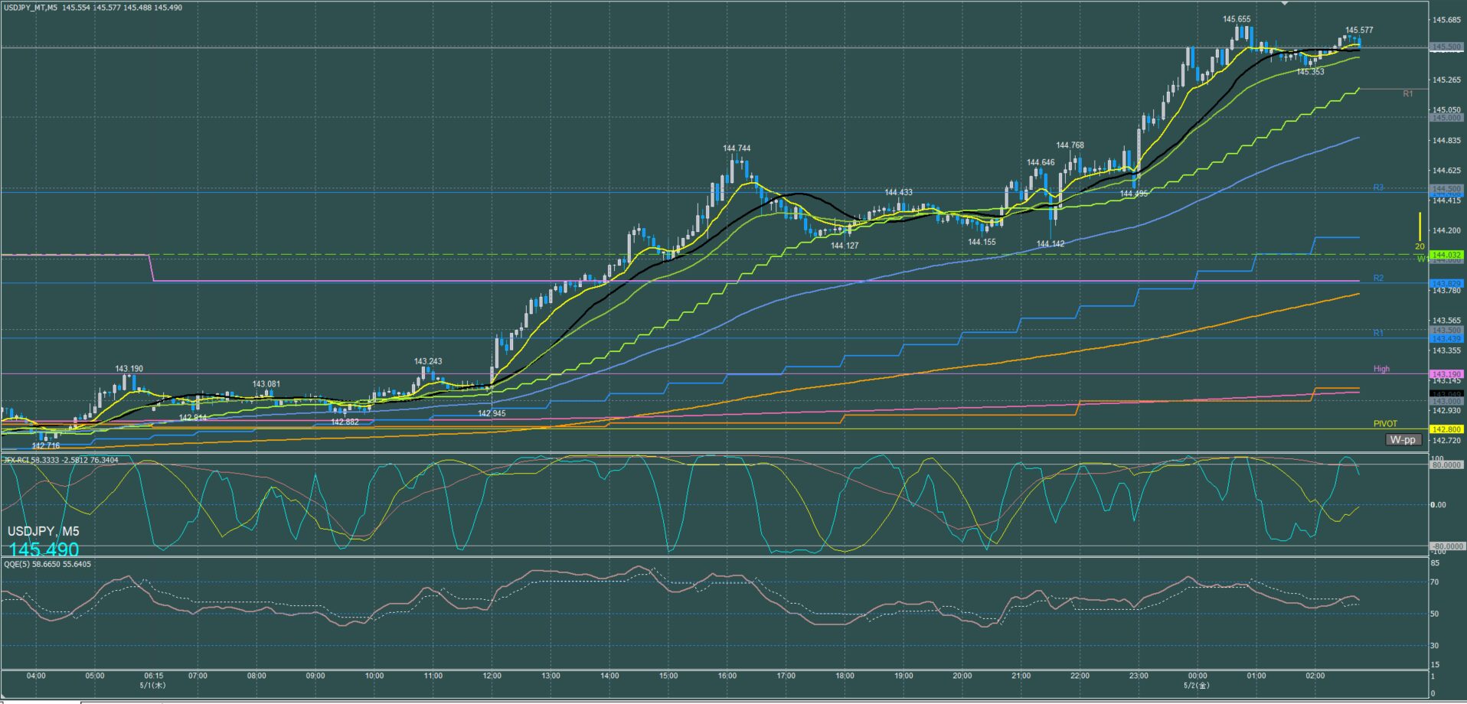
Task: Click the 145.655 swing high label
Action: click(x=1237, y=19)
